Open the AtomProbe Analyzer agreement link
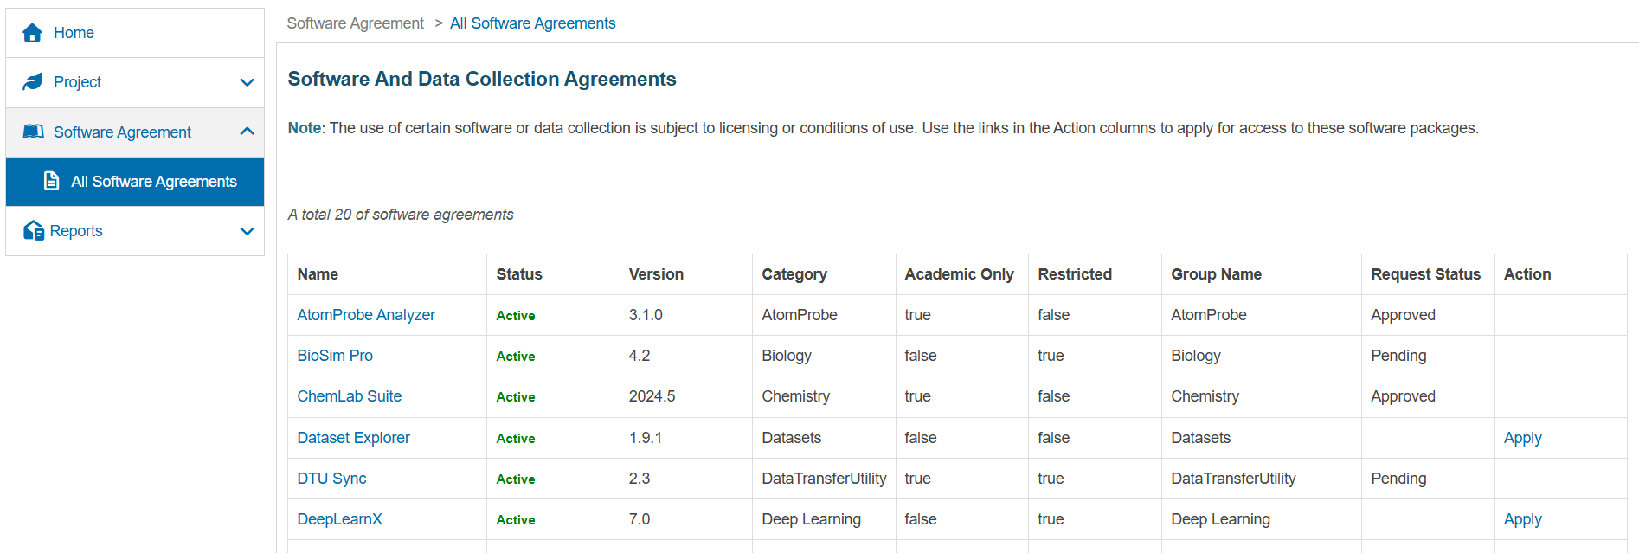 point(366,315)
